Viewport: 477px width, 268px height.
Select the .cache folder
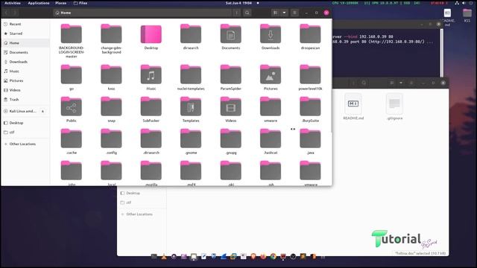(72, 141)
